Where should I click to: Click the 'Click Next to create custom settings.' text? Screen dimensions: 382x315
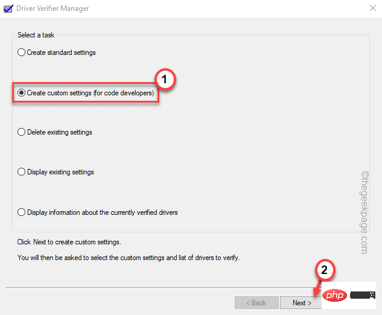click(69, 242)
